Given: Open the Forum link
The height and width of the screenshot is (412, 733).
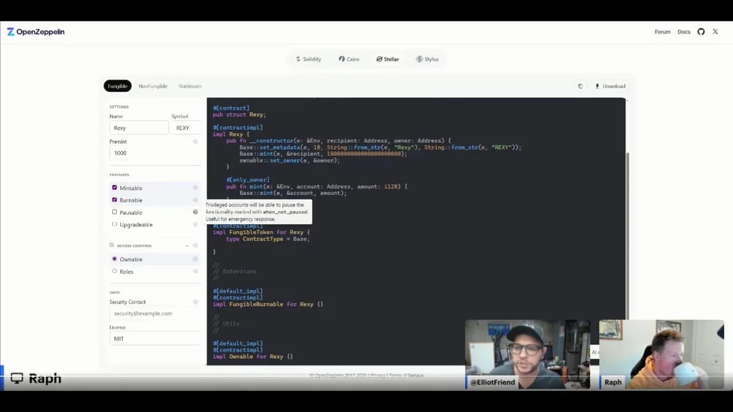Looking at the screenshot, I should click(x=663, y=32).
